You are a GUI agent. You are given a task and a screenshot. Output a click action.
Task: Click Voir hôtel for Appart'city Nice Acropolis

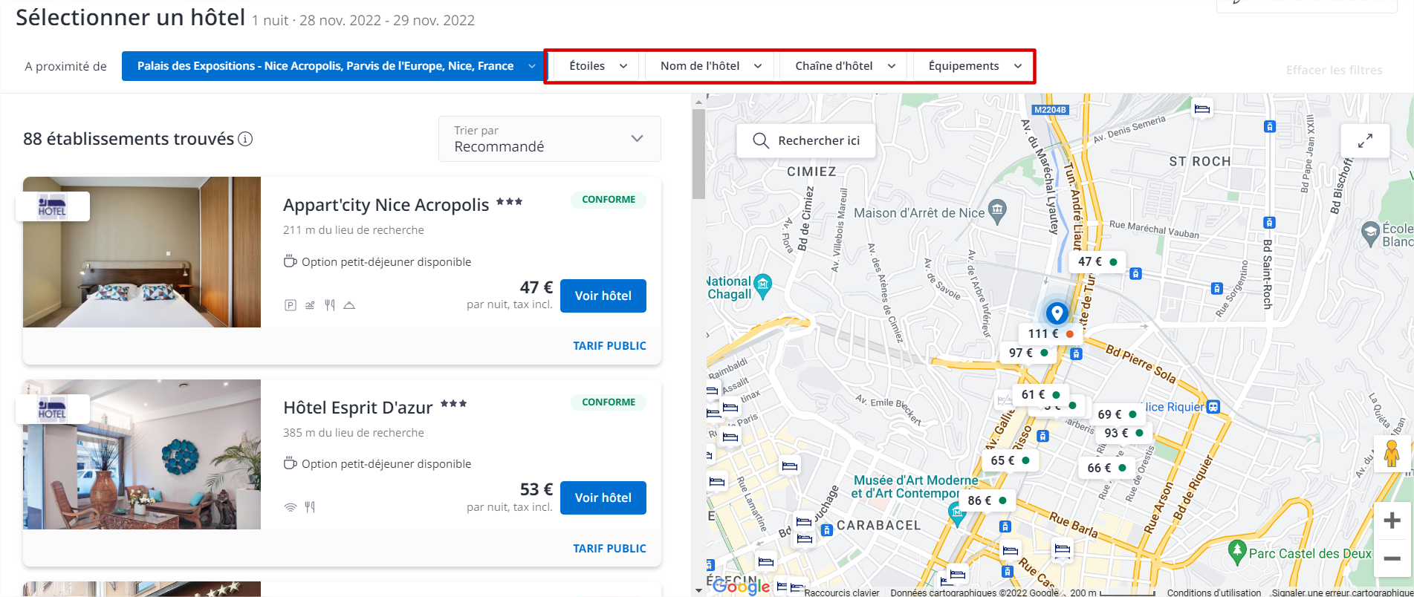(x=603, y=296)
